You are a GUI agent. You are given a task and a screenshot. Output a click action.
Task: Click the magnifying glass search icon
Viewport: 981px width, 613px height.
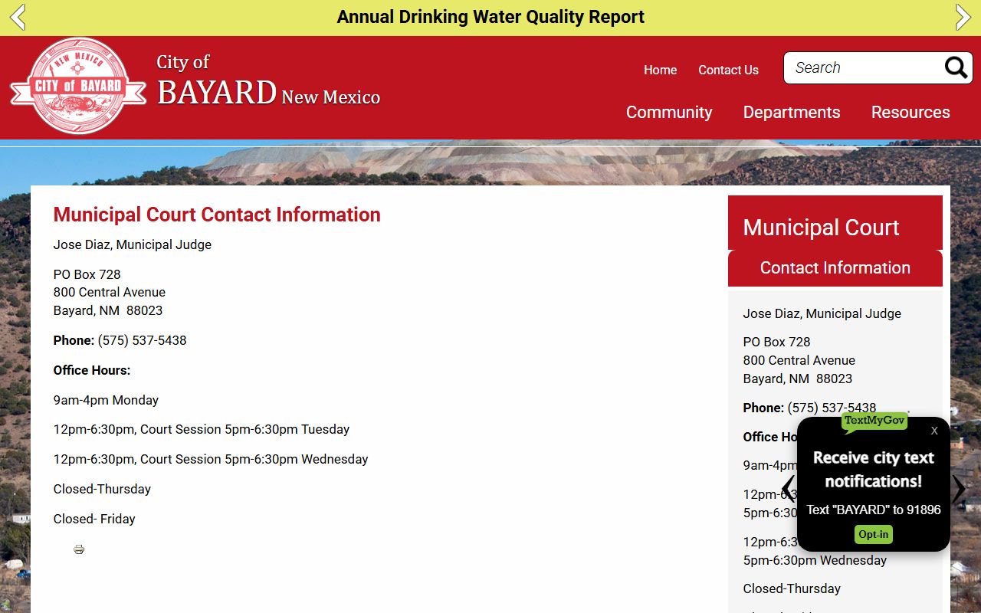tap(956, 68)
